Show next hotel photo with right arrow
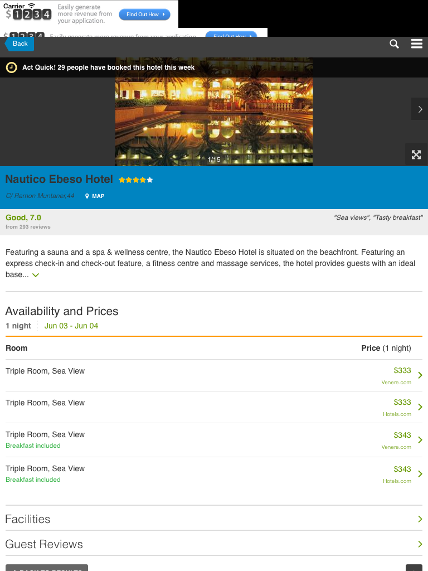The image size is (428, 571). pos(420,109)
